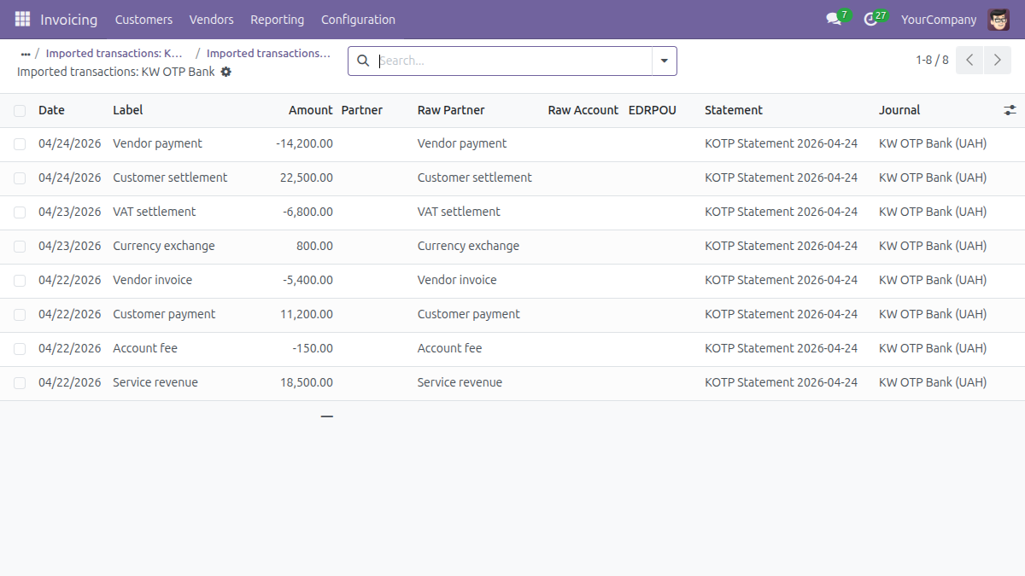The width and height of the screenshot is (1025, 576).
Task: Sort by the Journal column header
Action: click(x=899, y=110)
